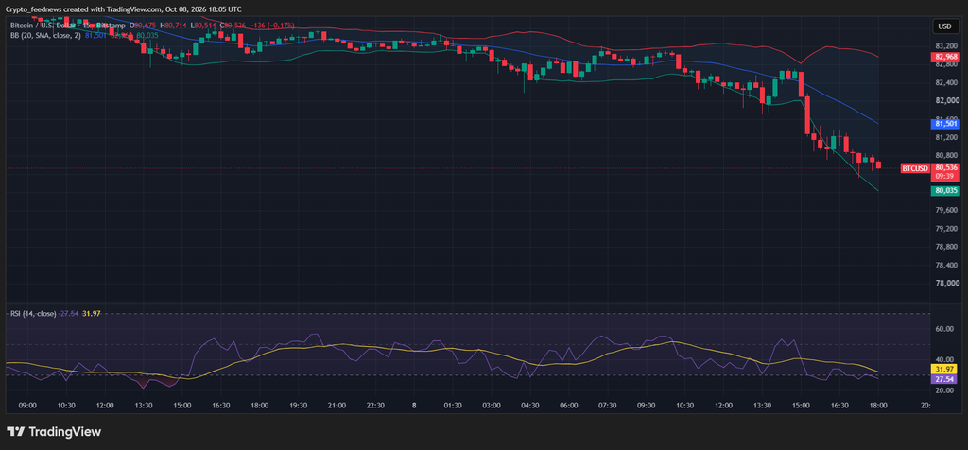This screenshot has width=968, height=450.
Task: Click the 80,800 price axis label
Action: tap(946, 156)
